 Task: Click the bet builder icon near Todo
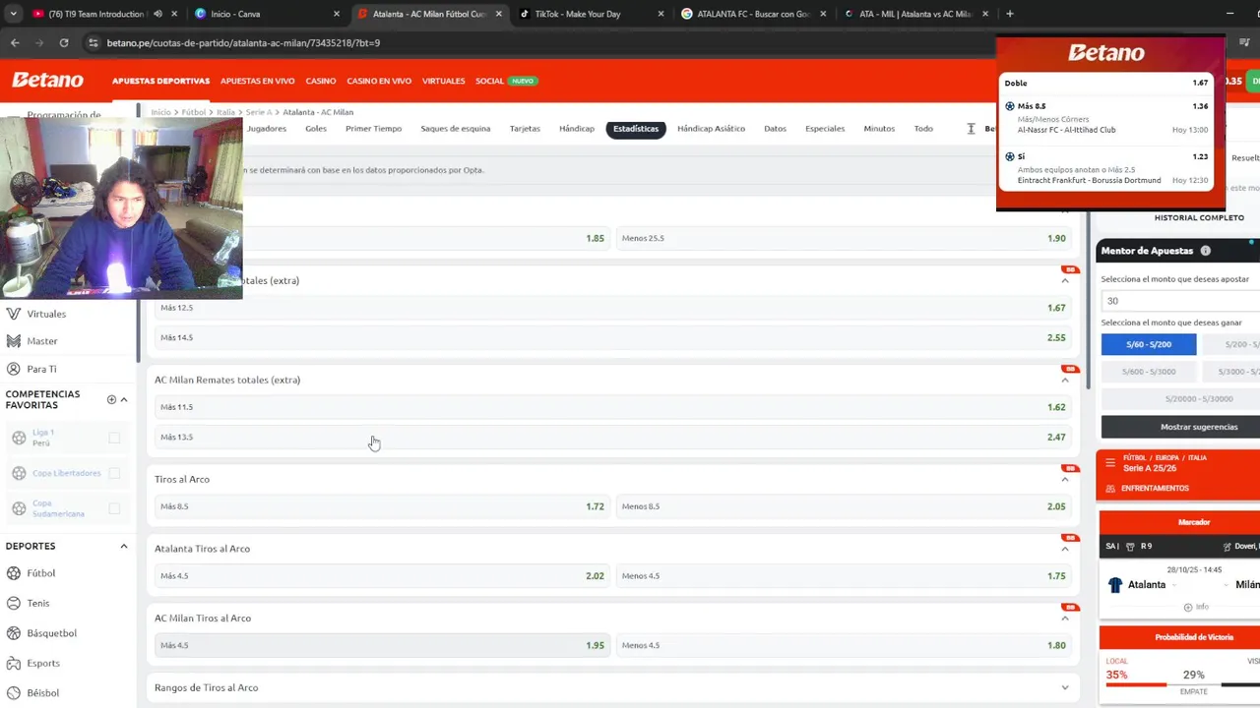coord(971,129)
